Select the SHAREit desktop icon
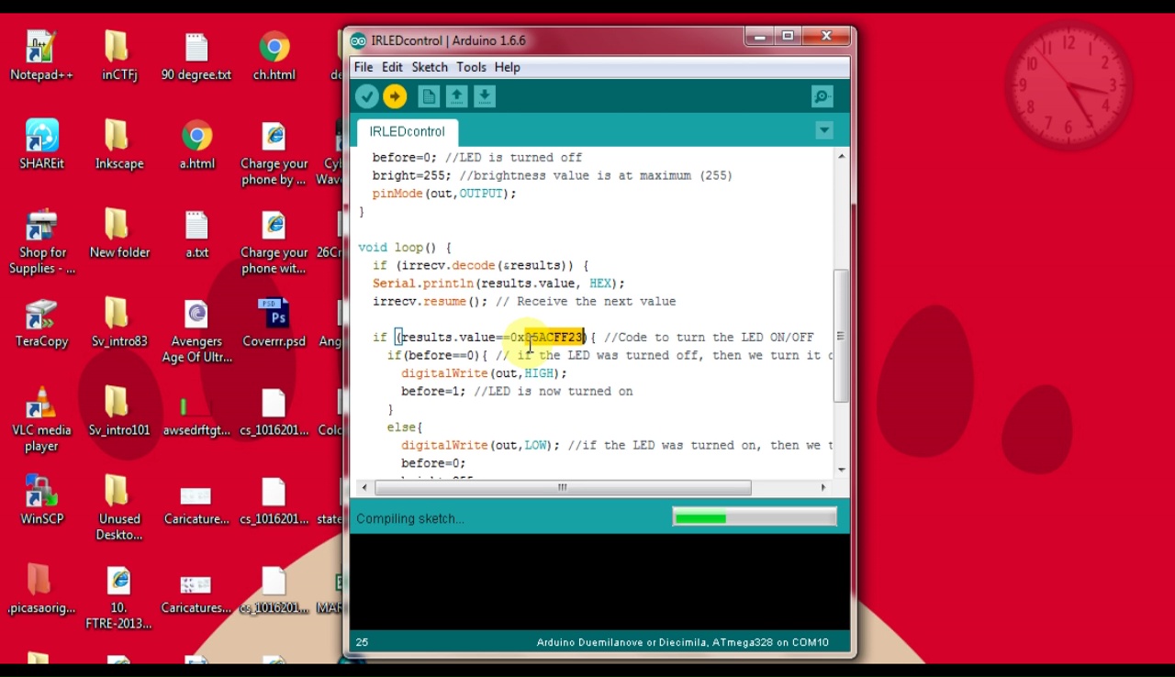Screen dimensions: 1175x677 click(41, 145)
